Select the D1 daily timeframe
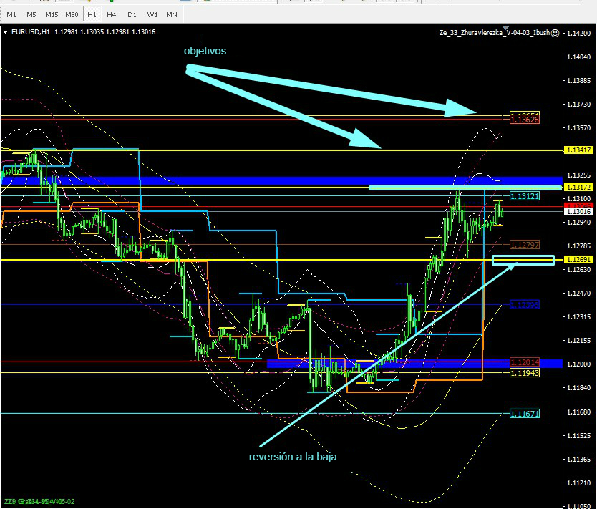597x509 pixels. [x=132, y=14]
